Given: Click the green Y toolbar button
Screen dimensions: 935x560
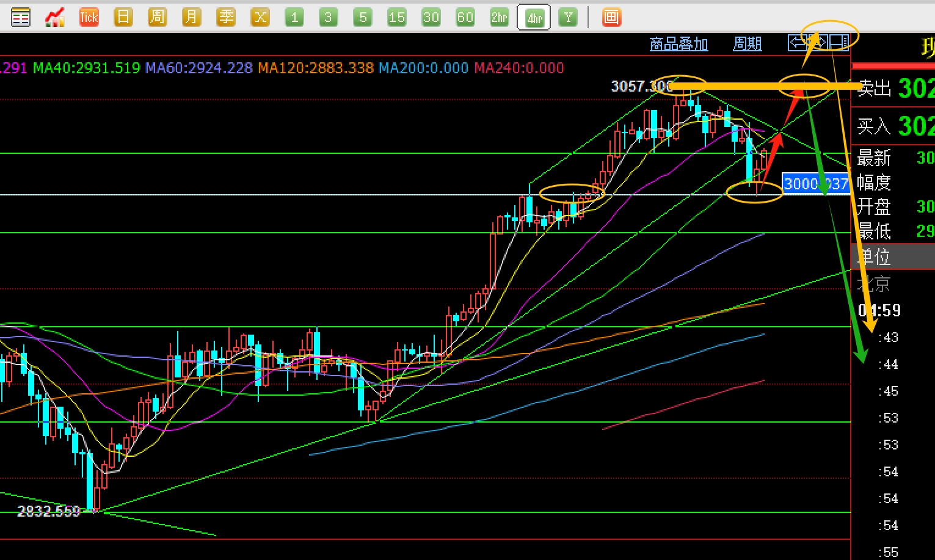Looking at the screenshot, I should [x=568, y=17].
